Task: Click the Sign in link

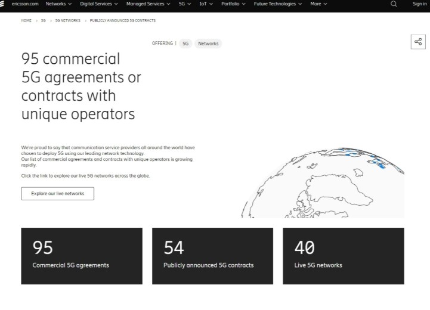Action: click(x=420, y=4)
